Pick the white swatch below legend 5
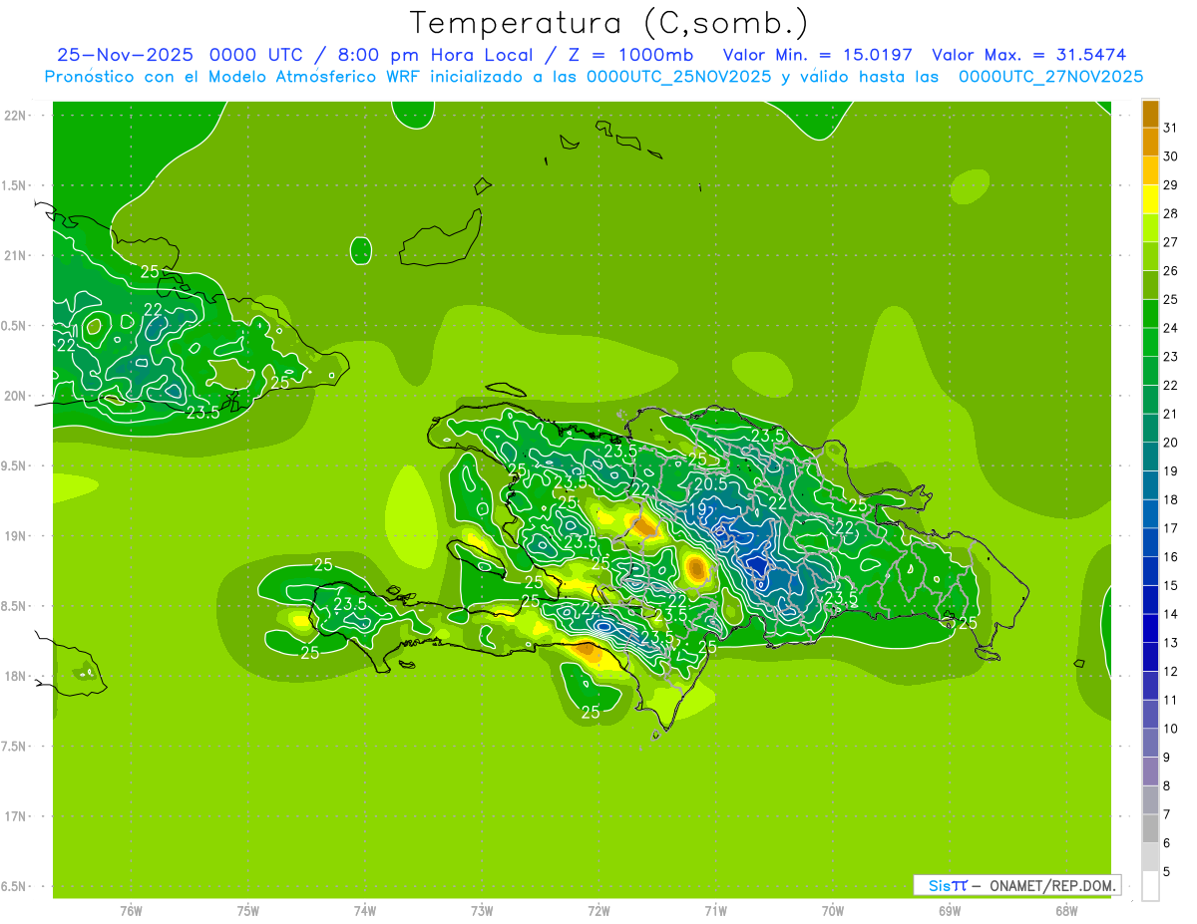The image size is (1197, 924). click(x=1150, y=886)
